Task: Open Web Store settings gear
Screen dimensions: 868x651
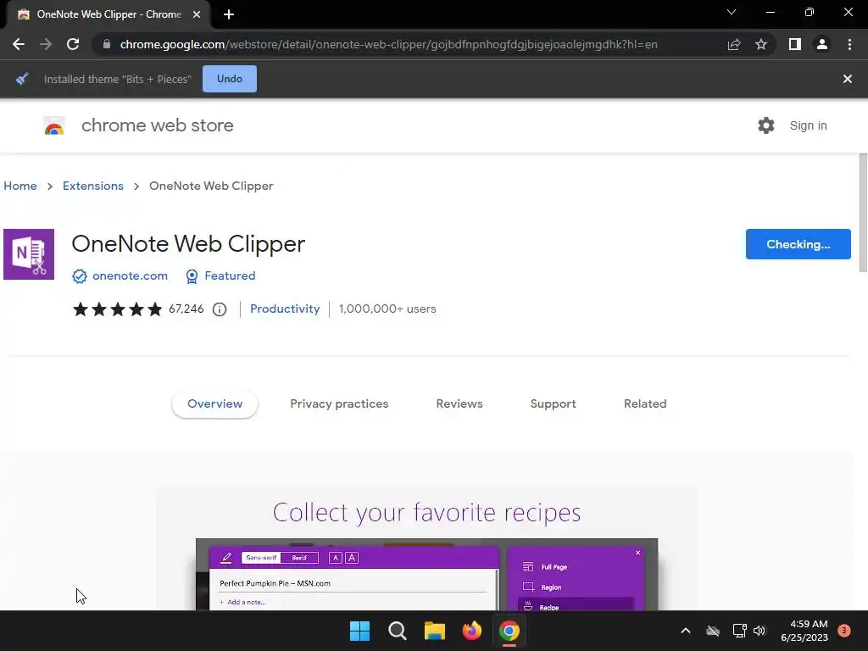Action: tap(766, 125)
